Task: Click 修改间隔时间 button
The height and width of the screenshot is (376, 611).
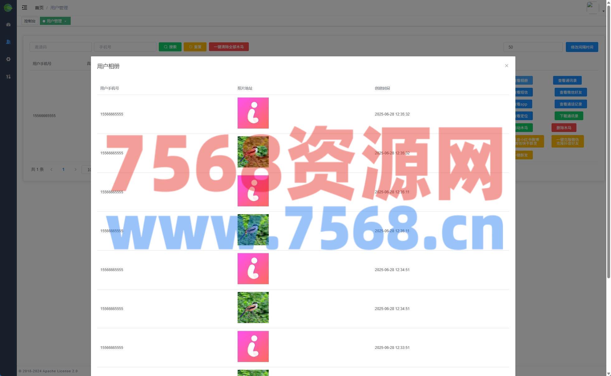Action: coord(582,47)
